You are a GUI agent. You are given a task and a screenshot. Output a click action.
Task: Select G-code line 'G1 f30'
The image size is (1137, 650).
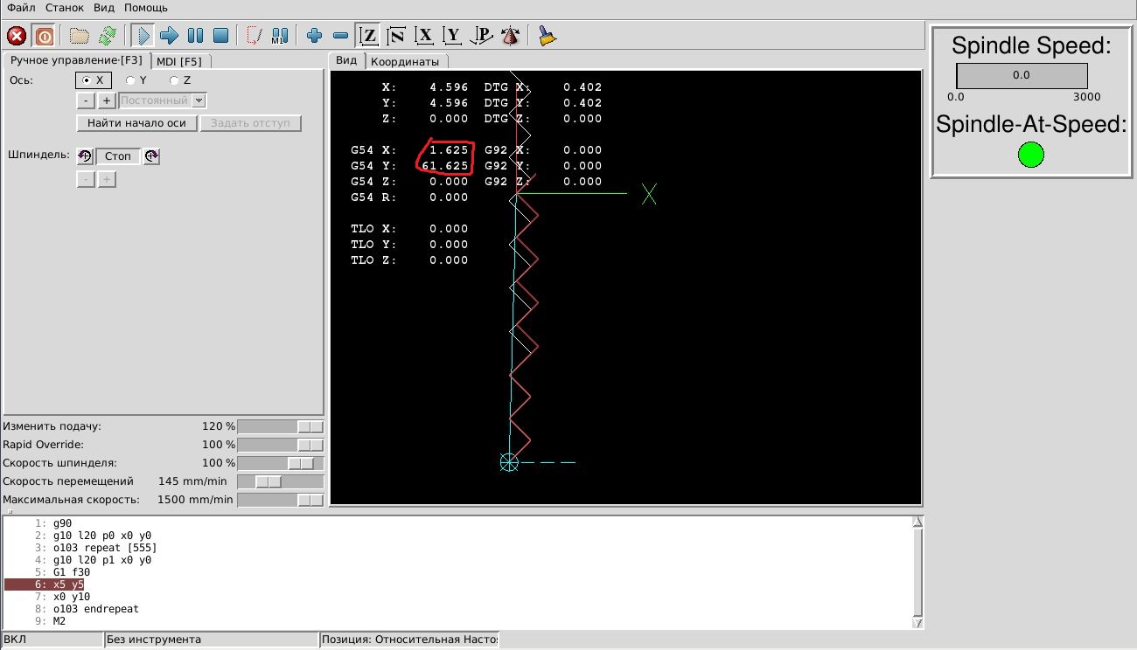[72, 572]
